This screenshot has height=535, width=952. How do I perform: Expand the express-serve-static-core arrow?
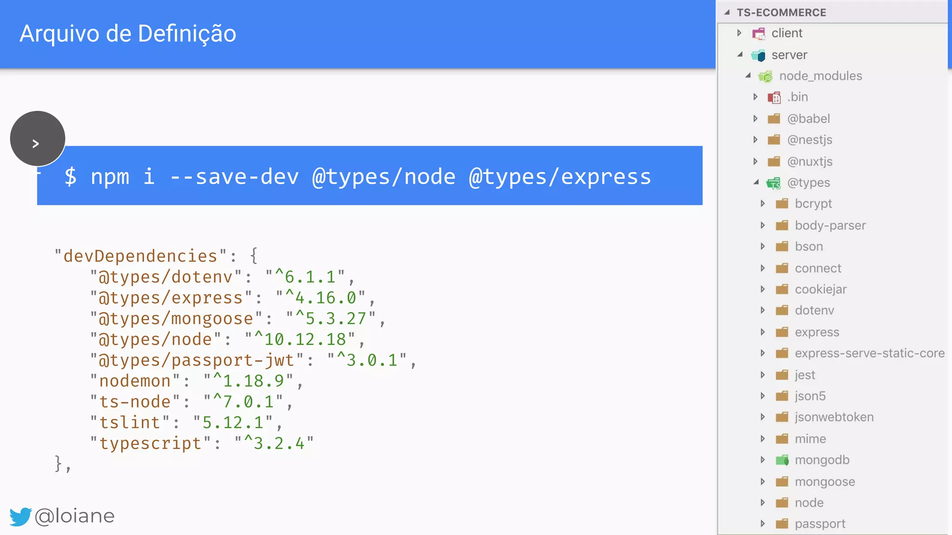tap(763, 353)
